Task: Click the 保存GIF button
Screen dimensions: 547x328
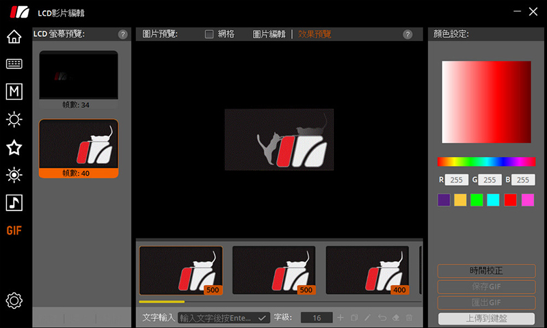Action: (x=486, y=287)
